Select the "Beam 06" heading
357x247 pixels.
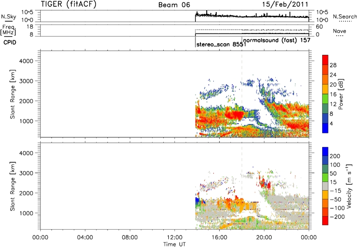pos(174,5)
